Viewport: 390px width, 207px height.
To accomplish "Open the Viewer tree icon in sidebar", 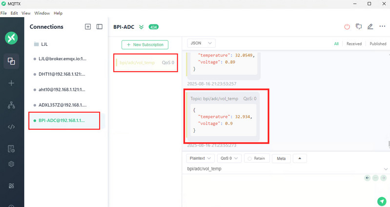I will coord(11,105).
